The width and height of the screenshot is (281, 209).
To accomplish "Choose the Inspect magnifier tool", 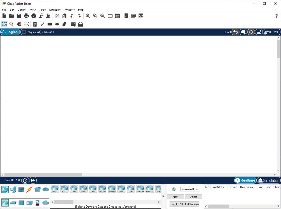I will click(12, 24).
